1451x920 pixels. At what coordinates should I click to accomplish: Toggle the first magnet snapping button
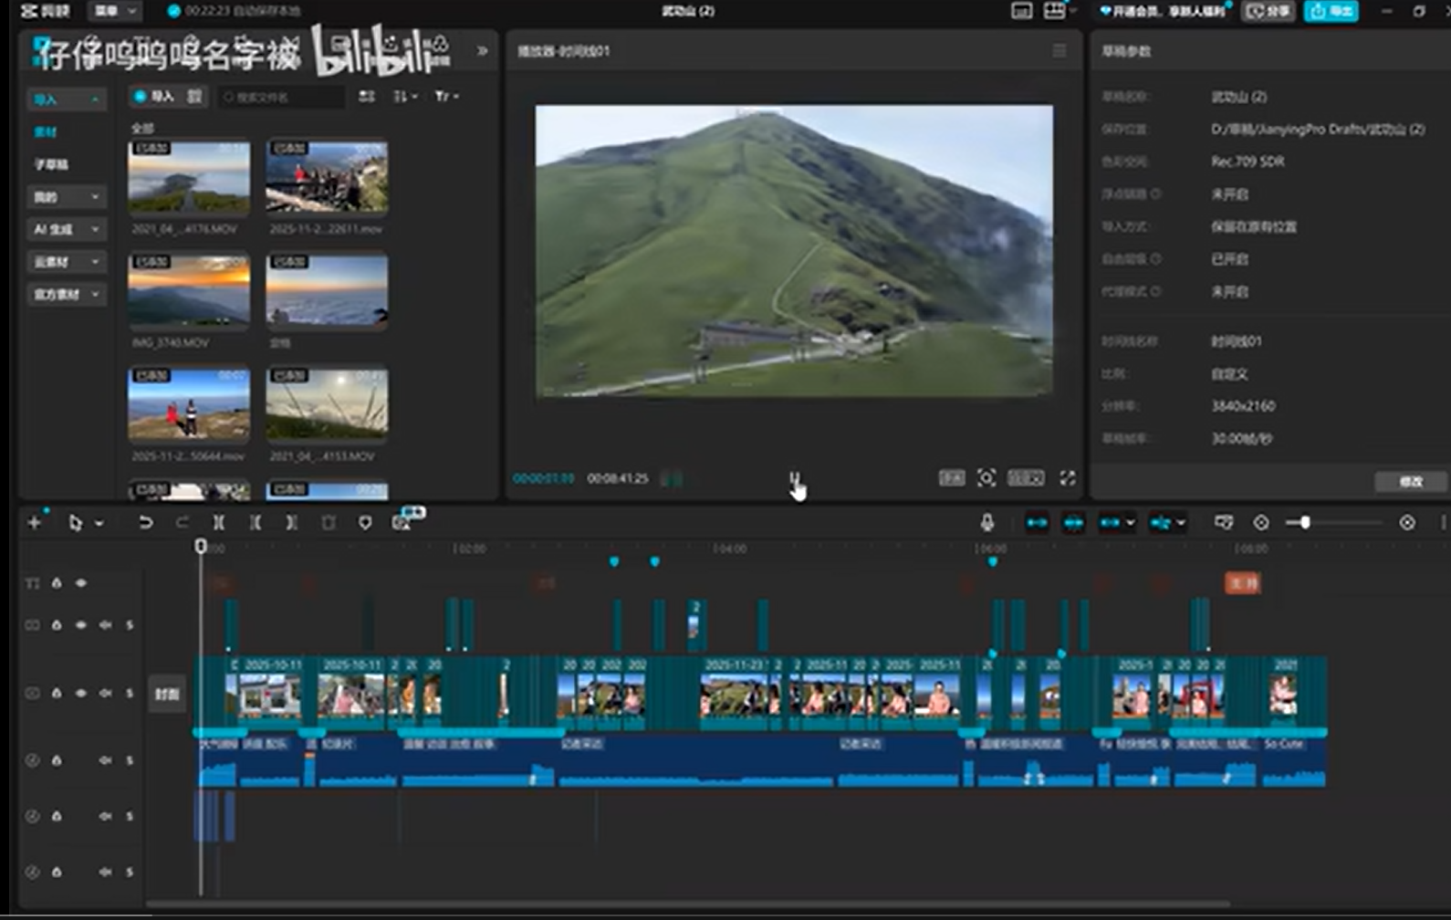tap(1037, 522)
